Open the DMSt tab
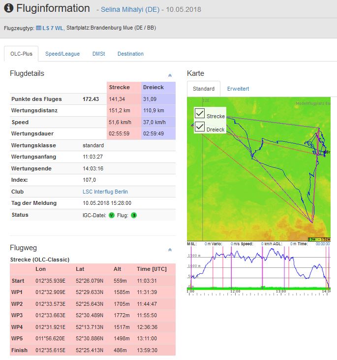Screen dimensions: 337x360 [x=98, y=54]
